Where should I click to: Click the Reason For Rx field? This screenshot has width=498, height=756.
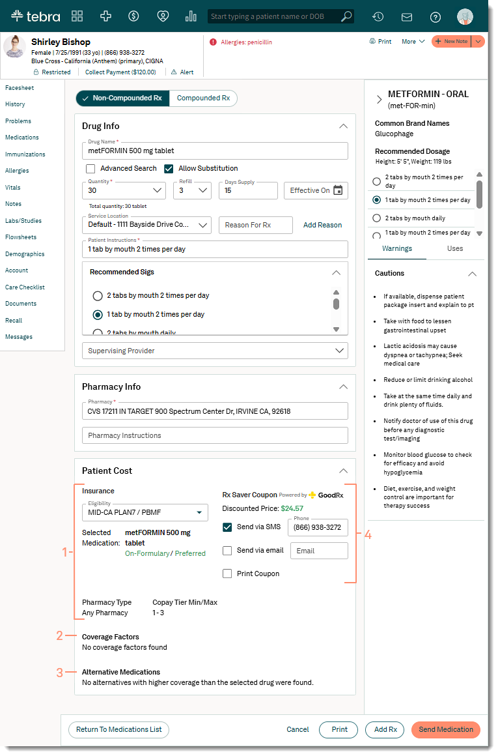tap(256, 225)
